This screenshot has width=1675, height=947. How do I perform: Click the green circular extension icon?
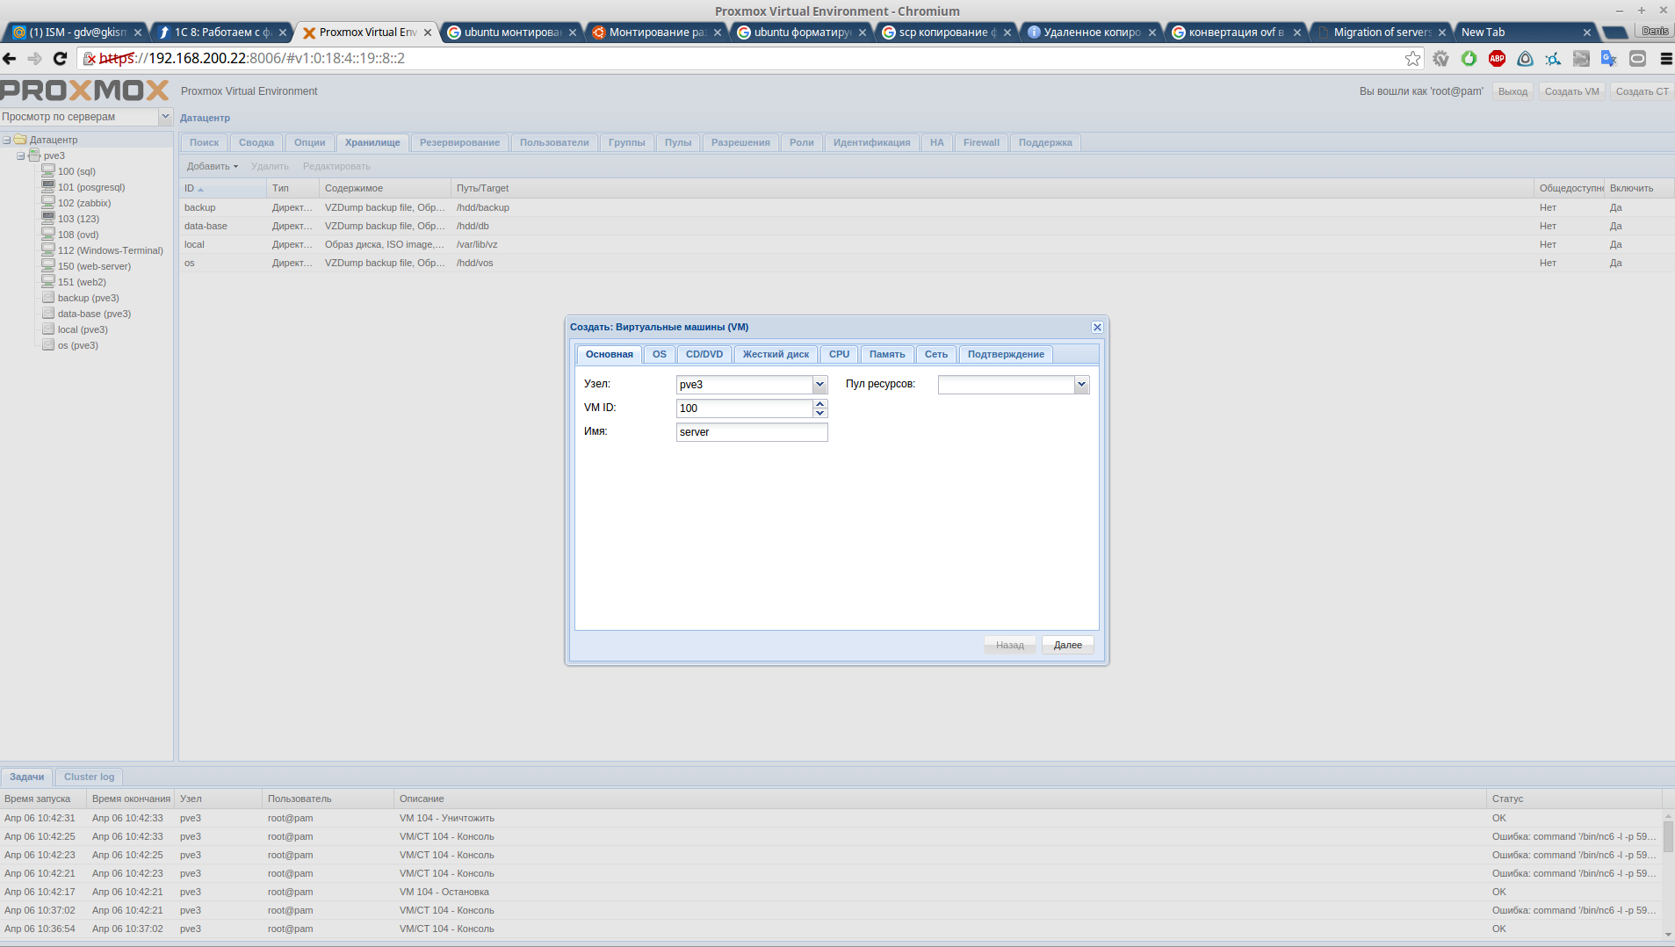[x=1469, y=59]
